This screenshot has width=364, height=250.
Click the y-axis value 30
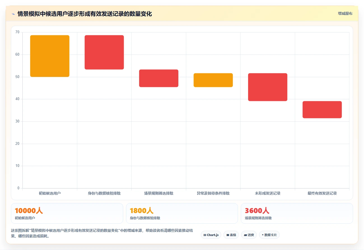tap(17, 121)
